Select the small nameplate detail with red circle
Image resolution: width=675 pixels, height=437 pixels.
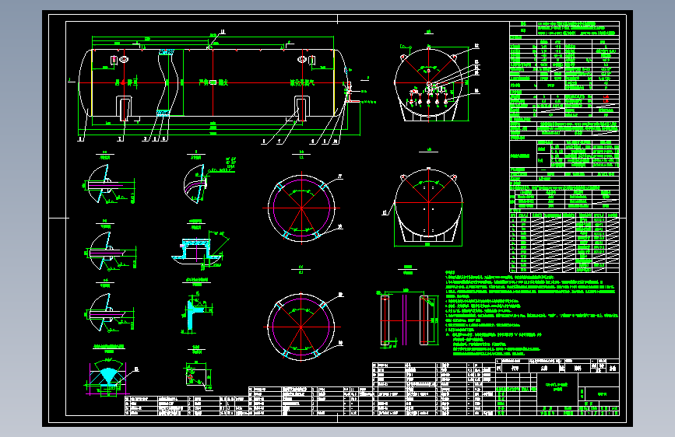(x=196, y=376)
